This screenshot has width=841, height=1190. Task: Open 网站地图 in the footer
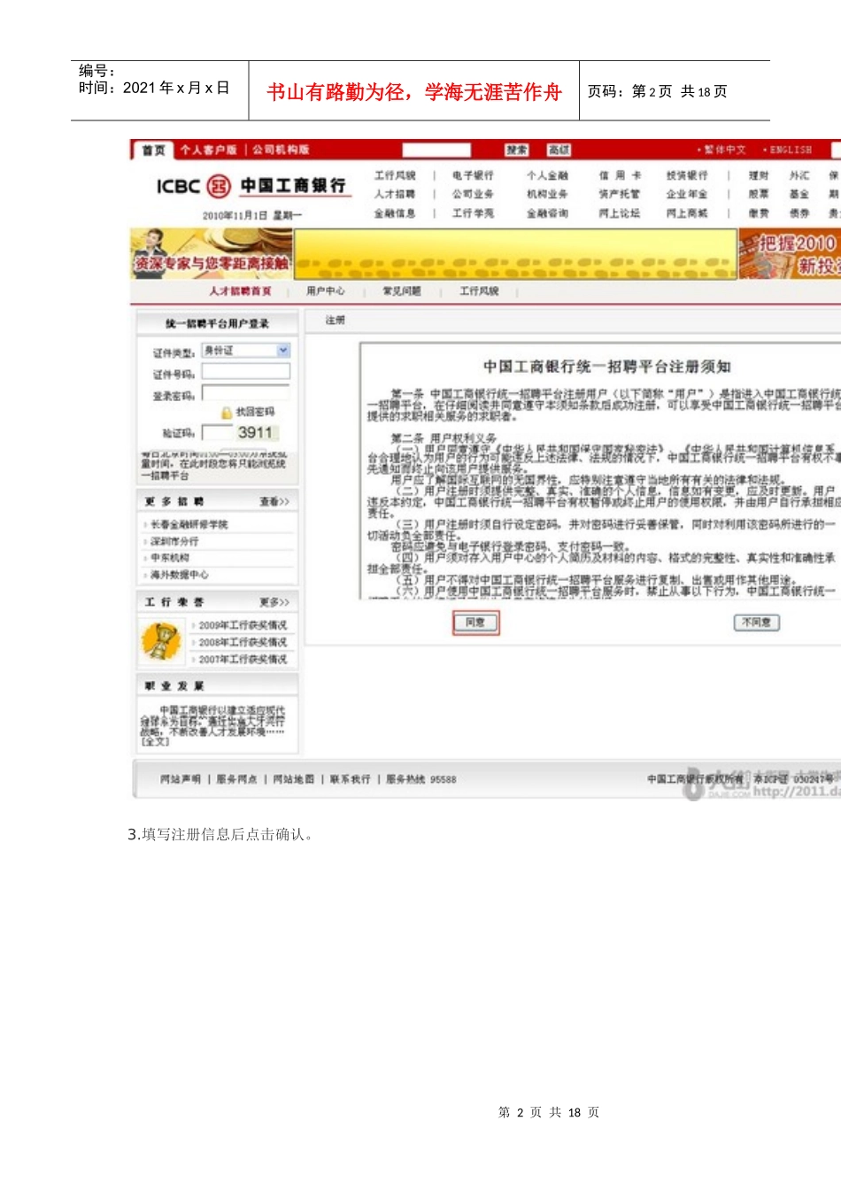point(293,780)
